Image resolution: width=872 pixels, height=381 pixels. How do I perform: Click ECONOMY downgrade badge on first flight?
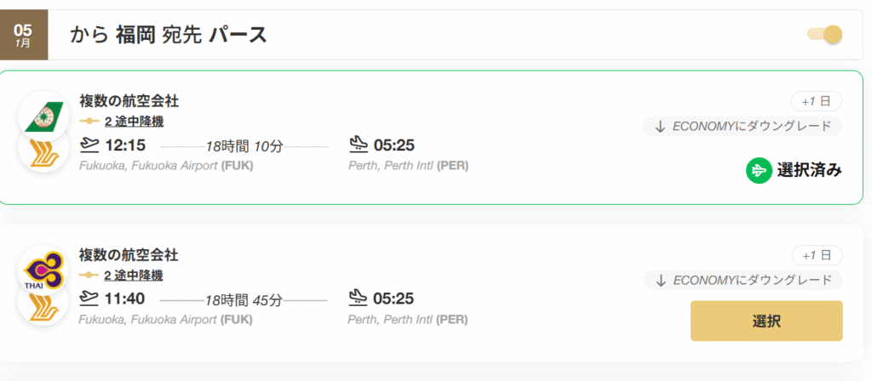coord(743,127)
